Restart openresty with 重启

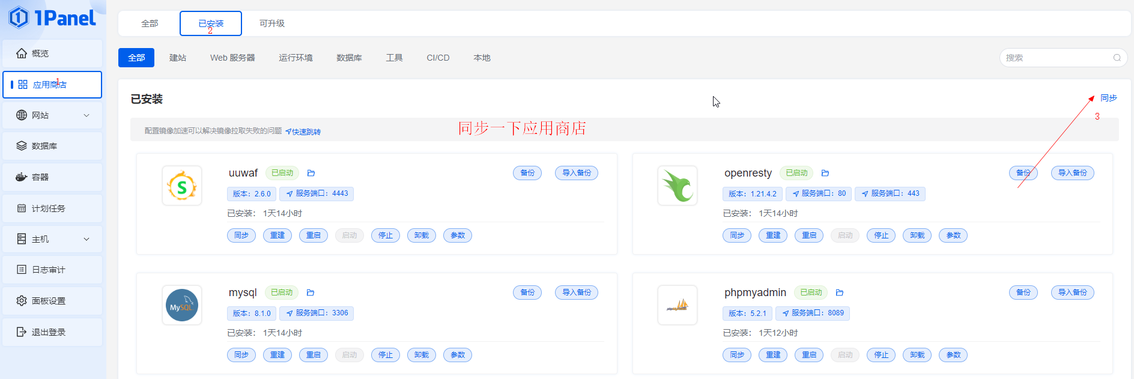pos(809,235)
